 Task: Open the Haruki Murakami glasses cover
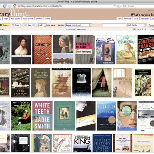(x=127, y=116)
